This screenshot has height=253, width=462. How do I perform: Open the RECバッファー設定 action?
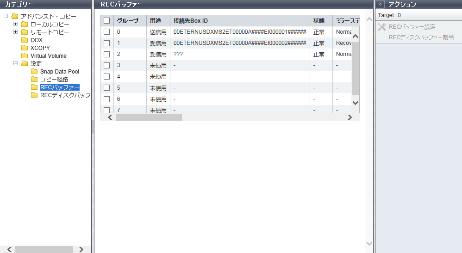(412, 27)
